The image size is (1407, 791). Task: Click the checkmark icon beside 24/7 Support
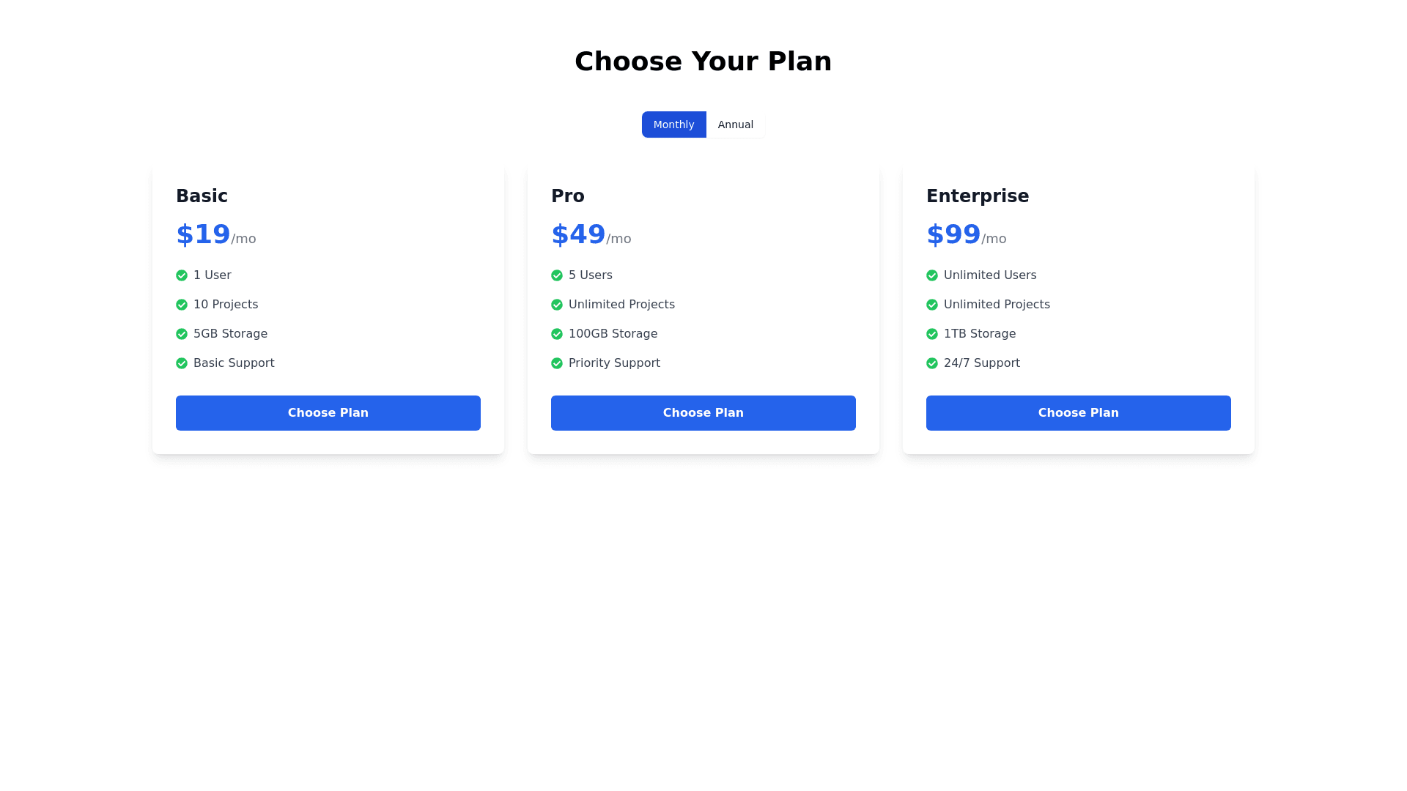click(932, 363)
